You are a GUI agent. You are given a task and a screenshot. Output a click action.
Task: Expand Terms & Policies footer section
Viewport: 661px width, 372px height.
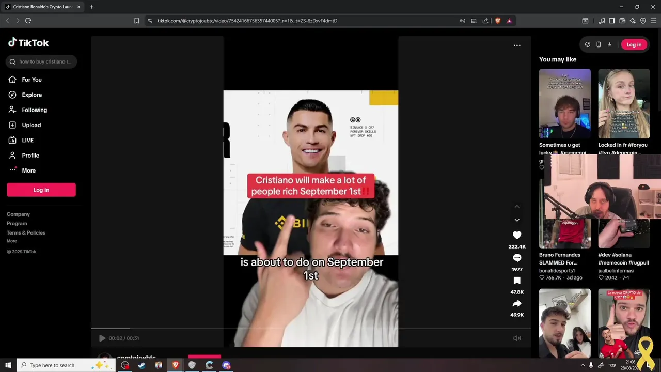point(26,233)
